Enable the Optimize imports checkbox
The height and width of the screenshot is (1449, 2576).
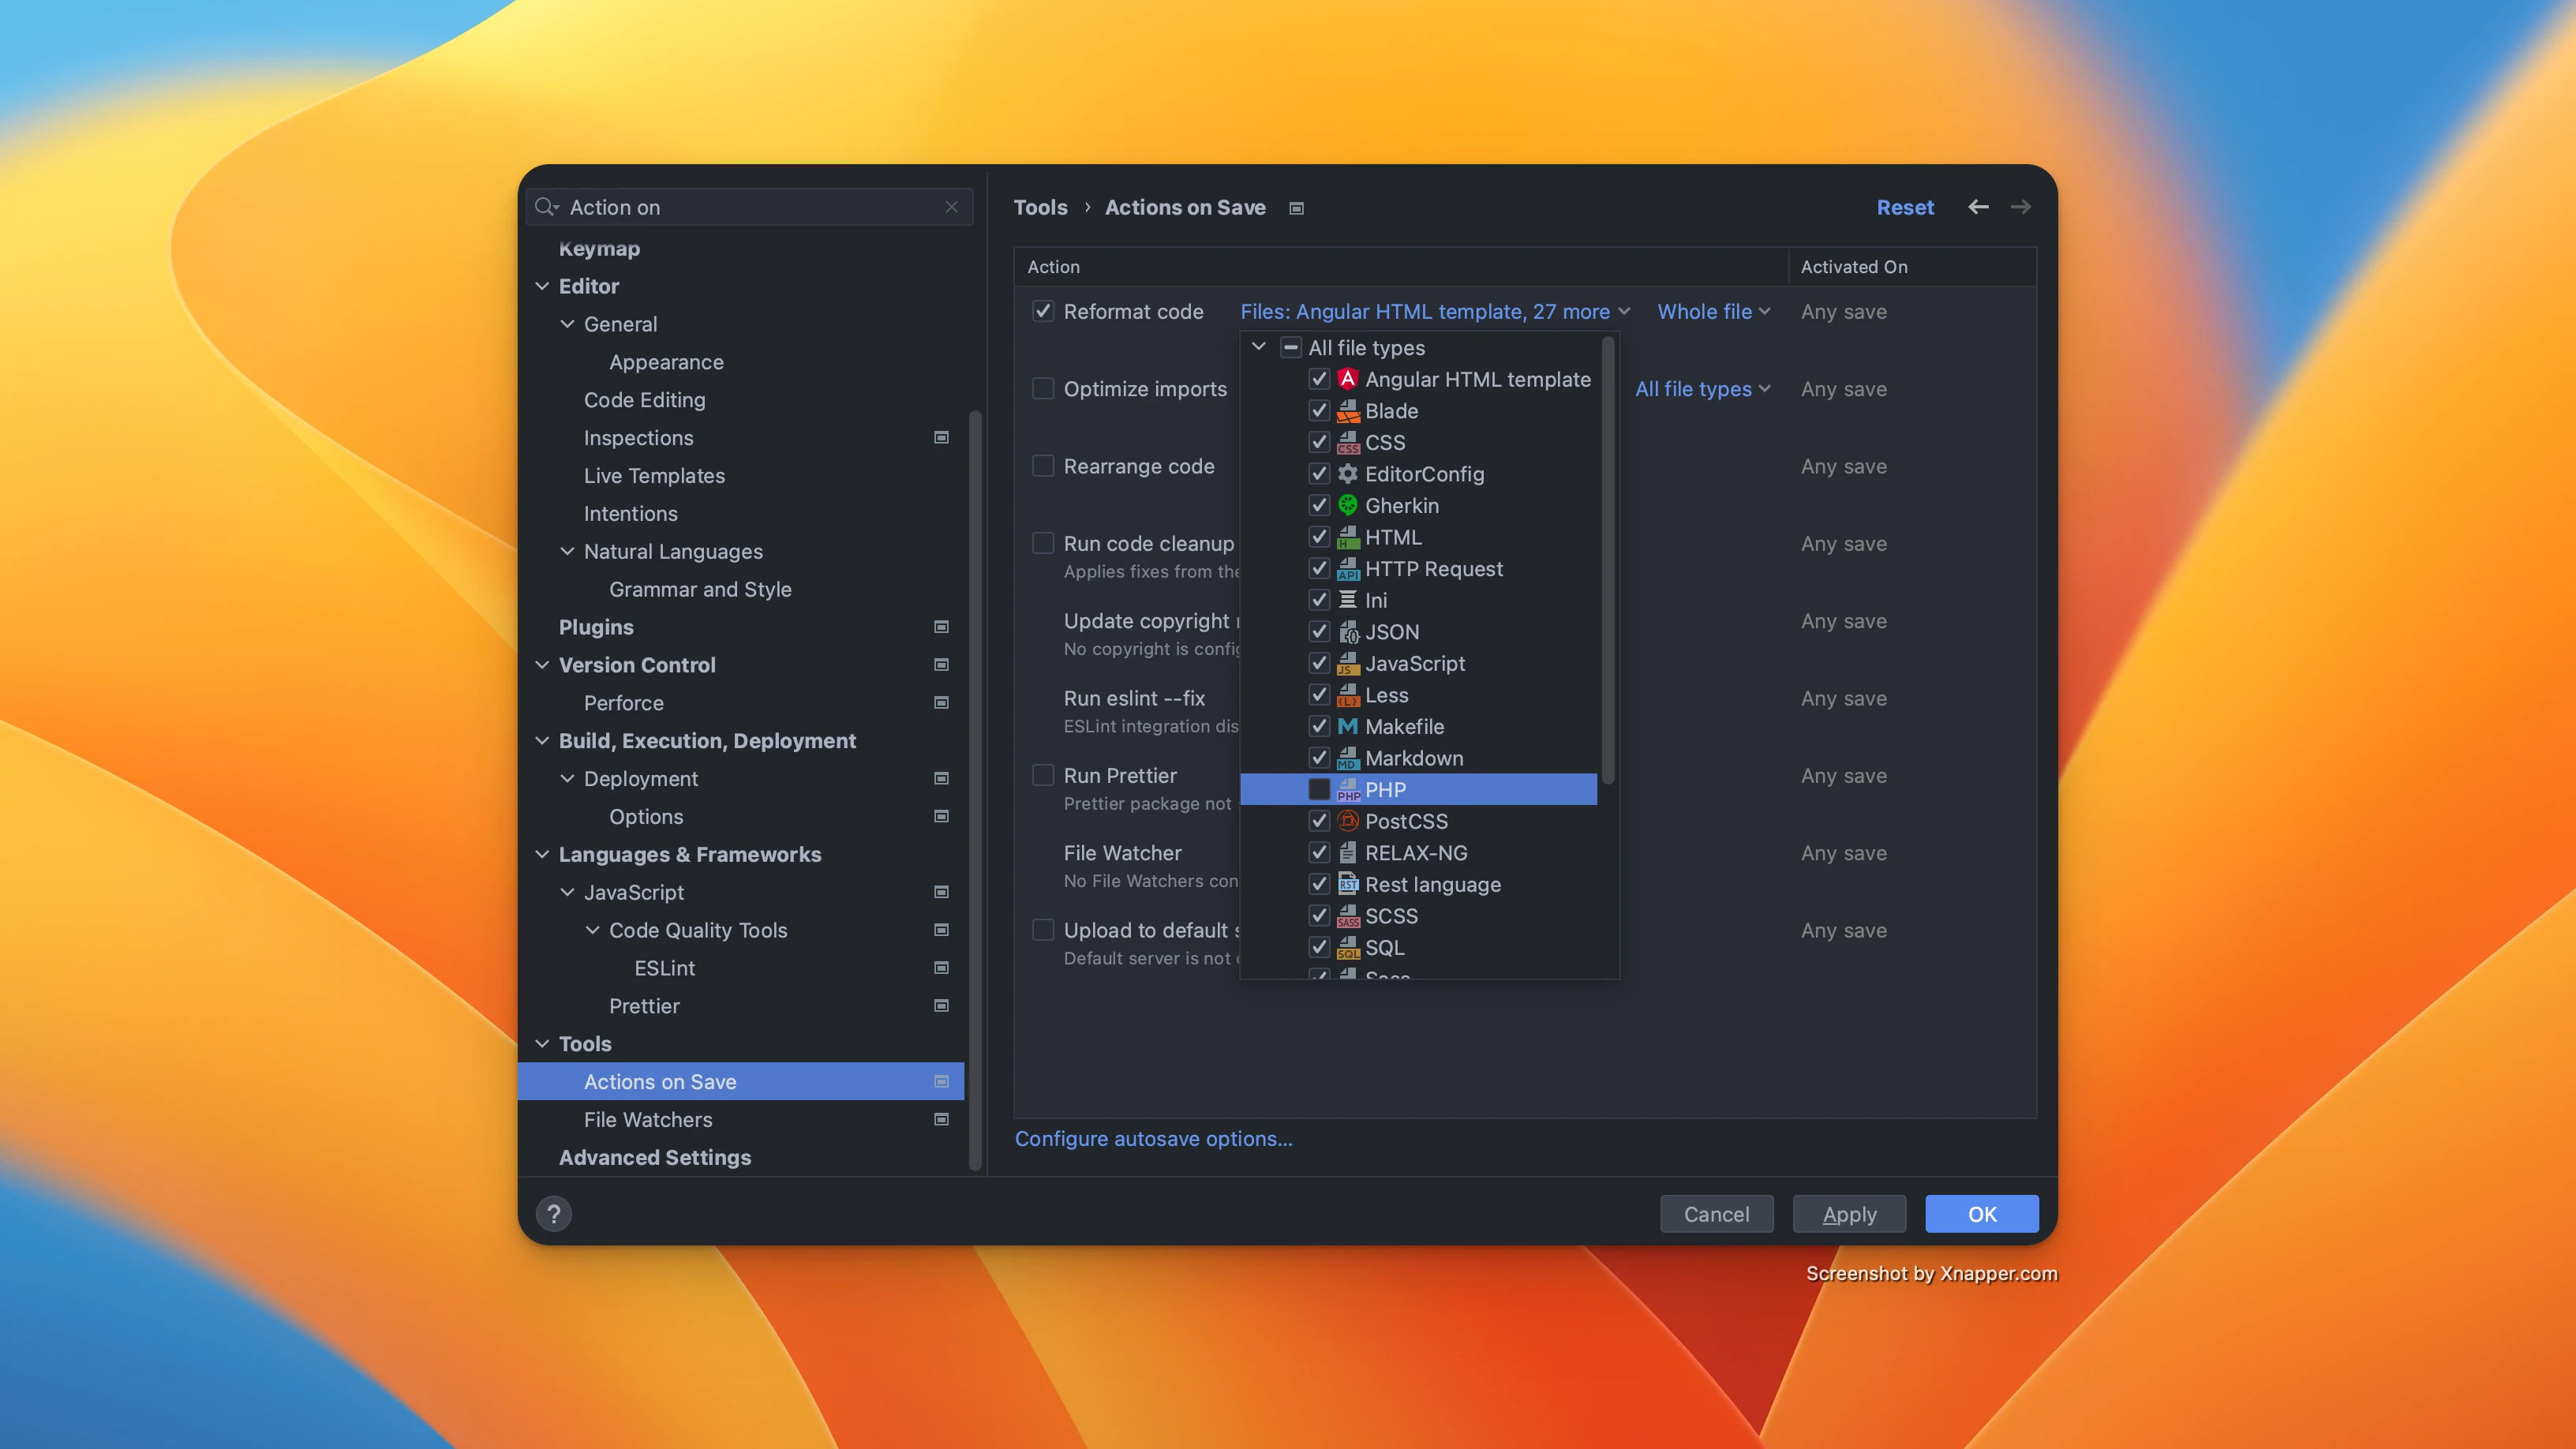pos(1043,388)
